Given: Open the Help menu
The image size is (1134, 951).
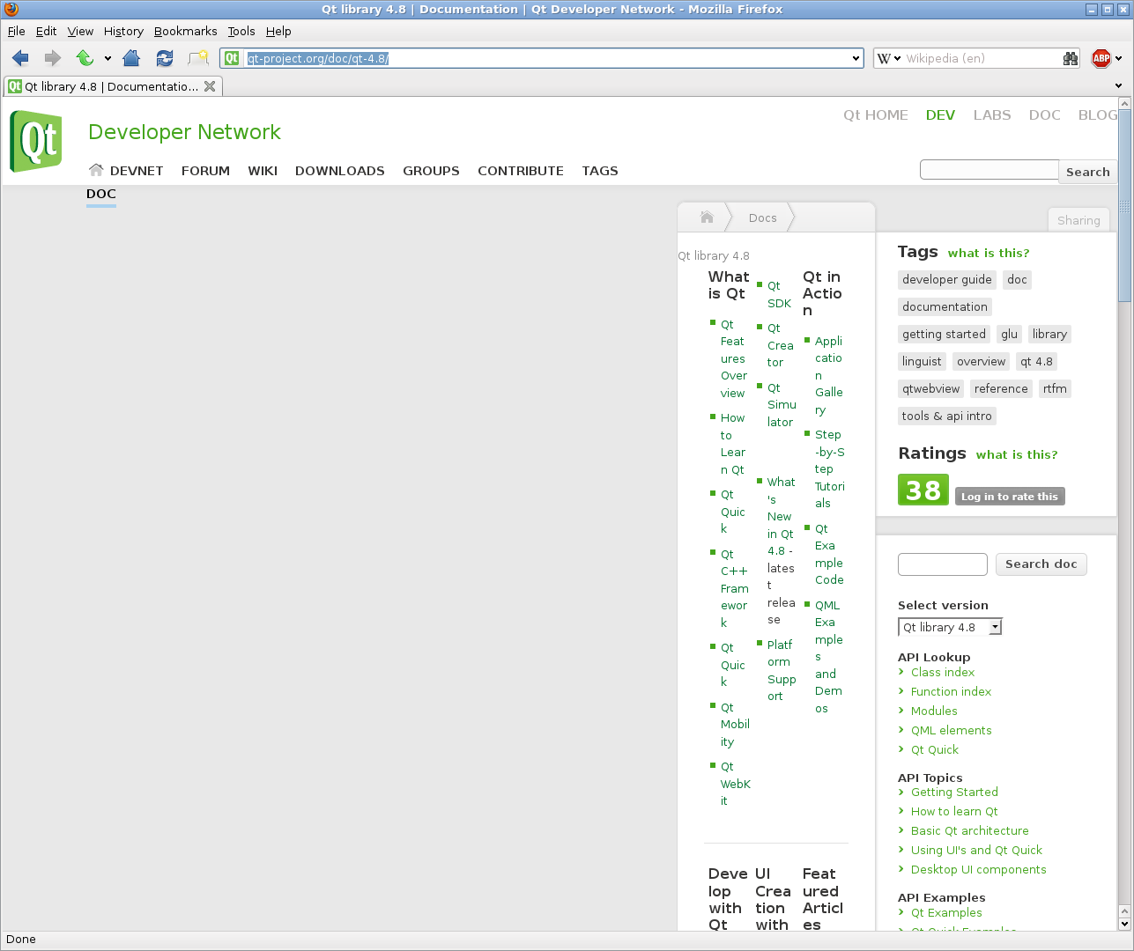Looking at the screenshot, I should [278, 31].
